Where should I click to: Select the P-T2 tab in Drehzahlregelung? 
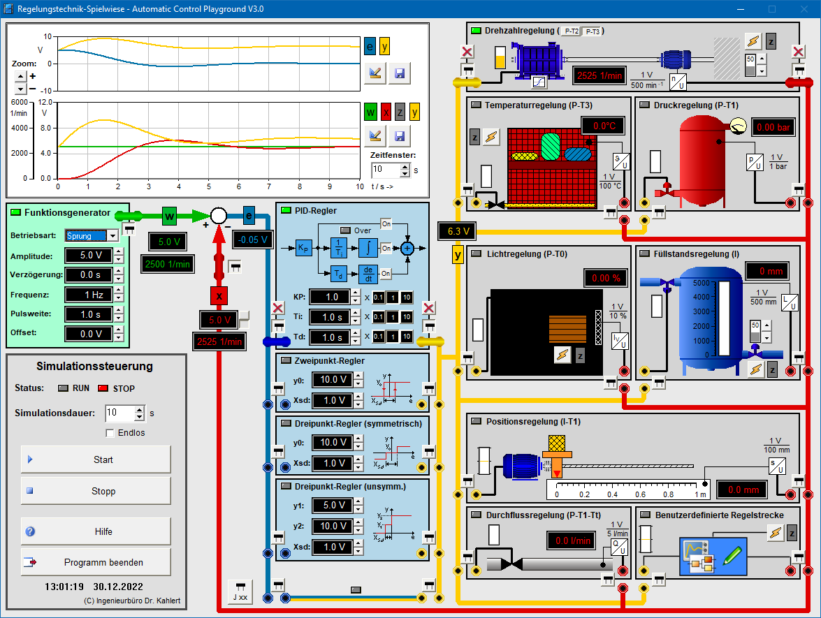(x=571, y=31)
